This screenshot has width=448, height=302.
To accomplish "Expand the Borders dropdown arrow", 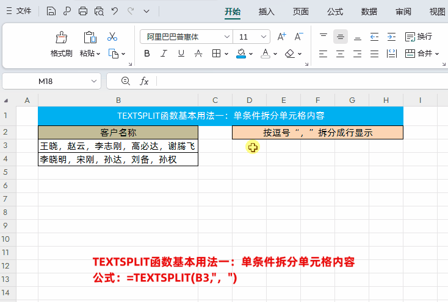I will (226, 54).
